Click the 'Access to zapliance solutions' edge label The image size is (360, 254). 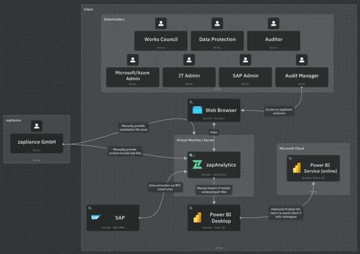279,112
